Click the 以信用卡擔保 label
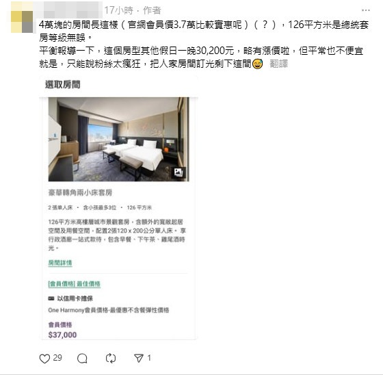383x375 pixels. pyautogui.click(x=75, y=298)
